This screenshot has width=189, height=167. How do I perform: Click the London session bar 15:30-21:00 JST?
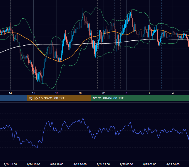click(59, 98)
